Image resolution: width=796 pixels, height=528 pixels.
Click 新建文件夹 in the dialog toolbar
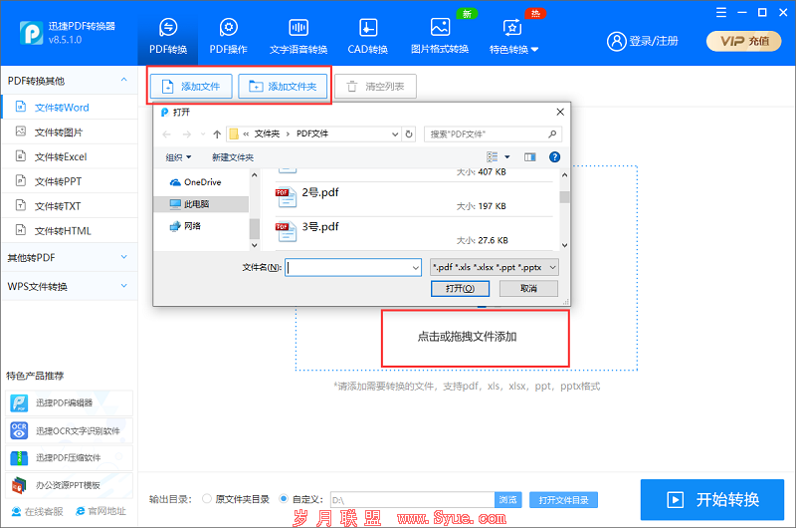coord(233,157)
